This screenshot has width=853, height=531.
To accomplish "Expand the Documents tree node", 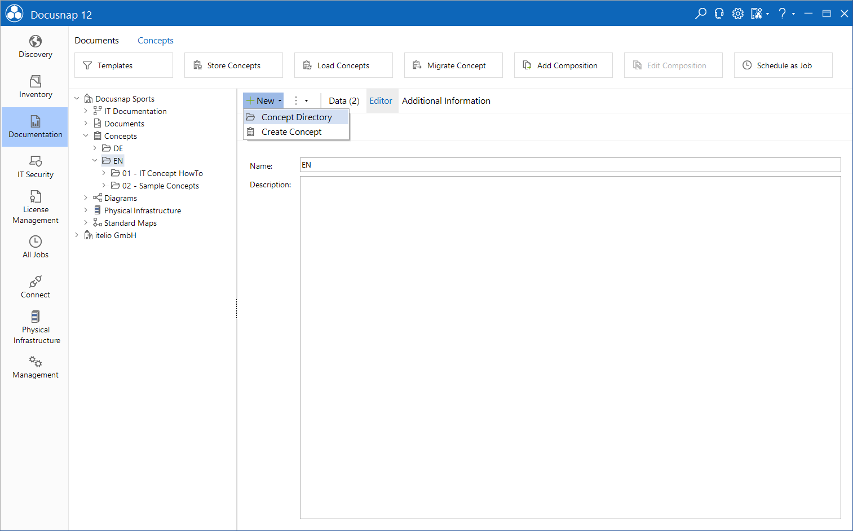I will coord(86,124).
